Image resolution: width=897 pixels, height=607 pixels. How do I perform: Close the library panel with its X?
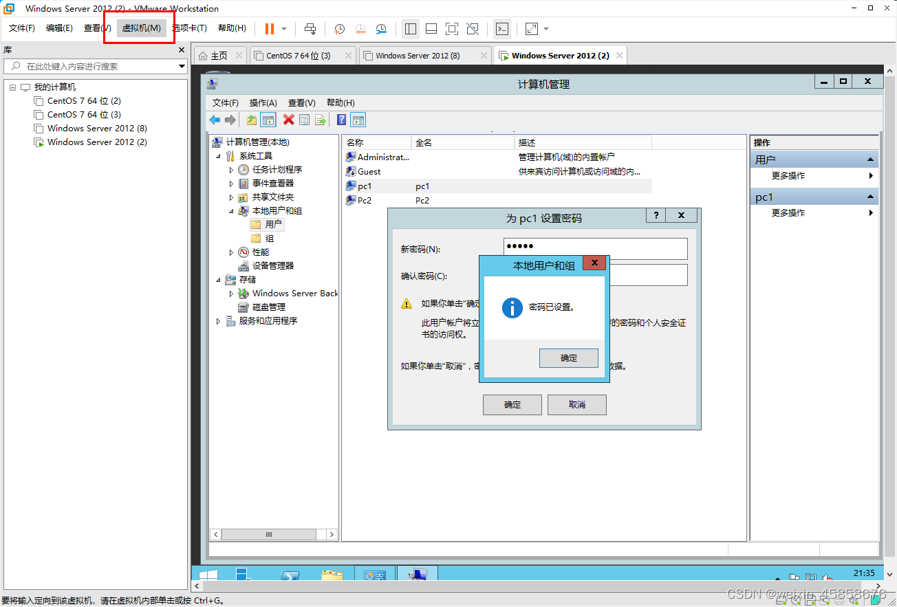pyautogui.click(x=182, y=50)
